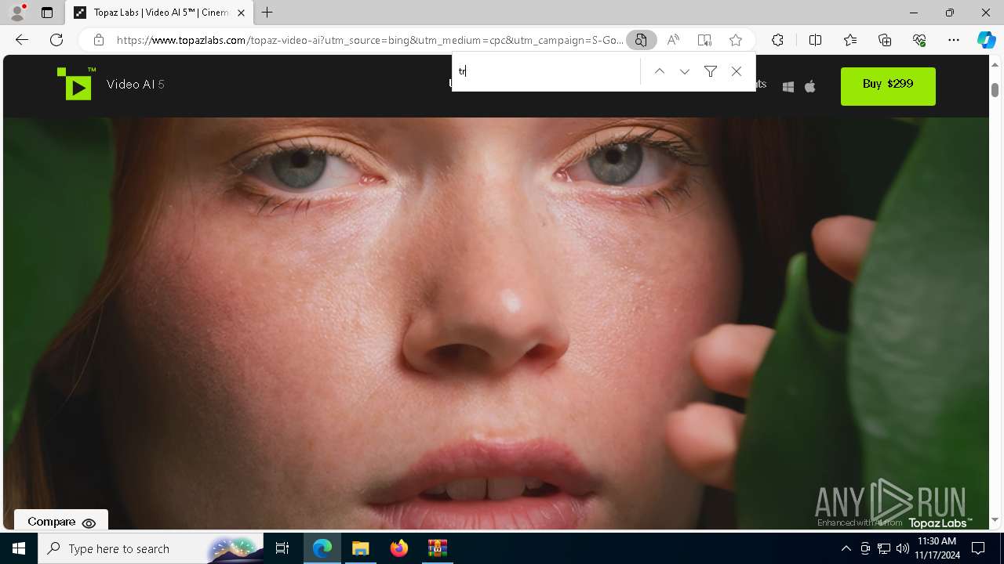Toggle the Compare eye view

coord(61,522)
